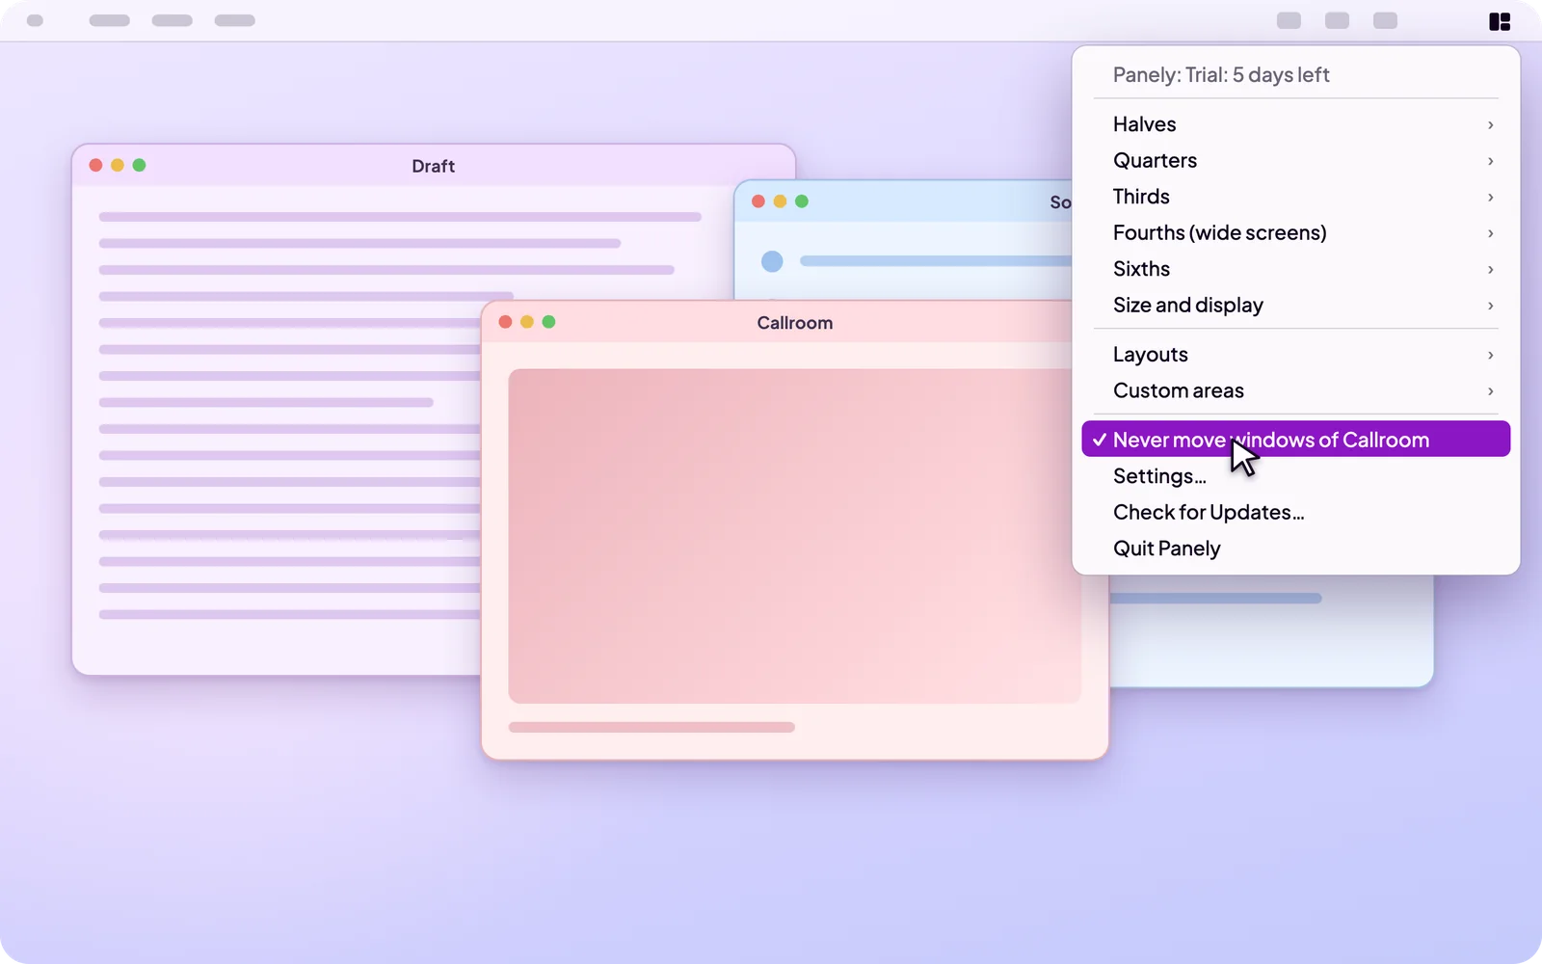The image size is (1542, 964).
Task: Click the Apple-style menu at far left
Action: tap(35, 20)
